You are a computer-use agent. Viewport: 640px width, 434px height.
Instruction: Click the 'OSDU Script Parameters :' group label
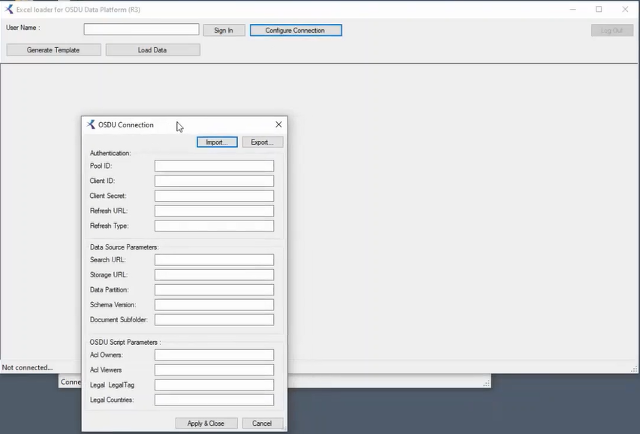pyautogui.click(x=125, y=343)
